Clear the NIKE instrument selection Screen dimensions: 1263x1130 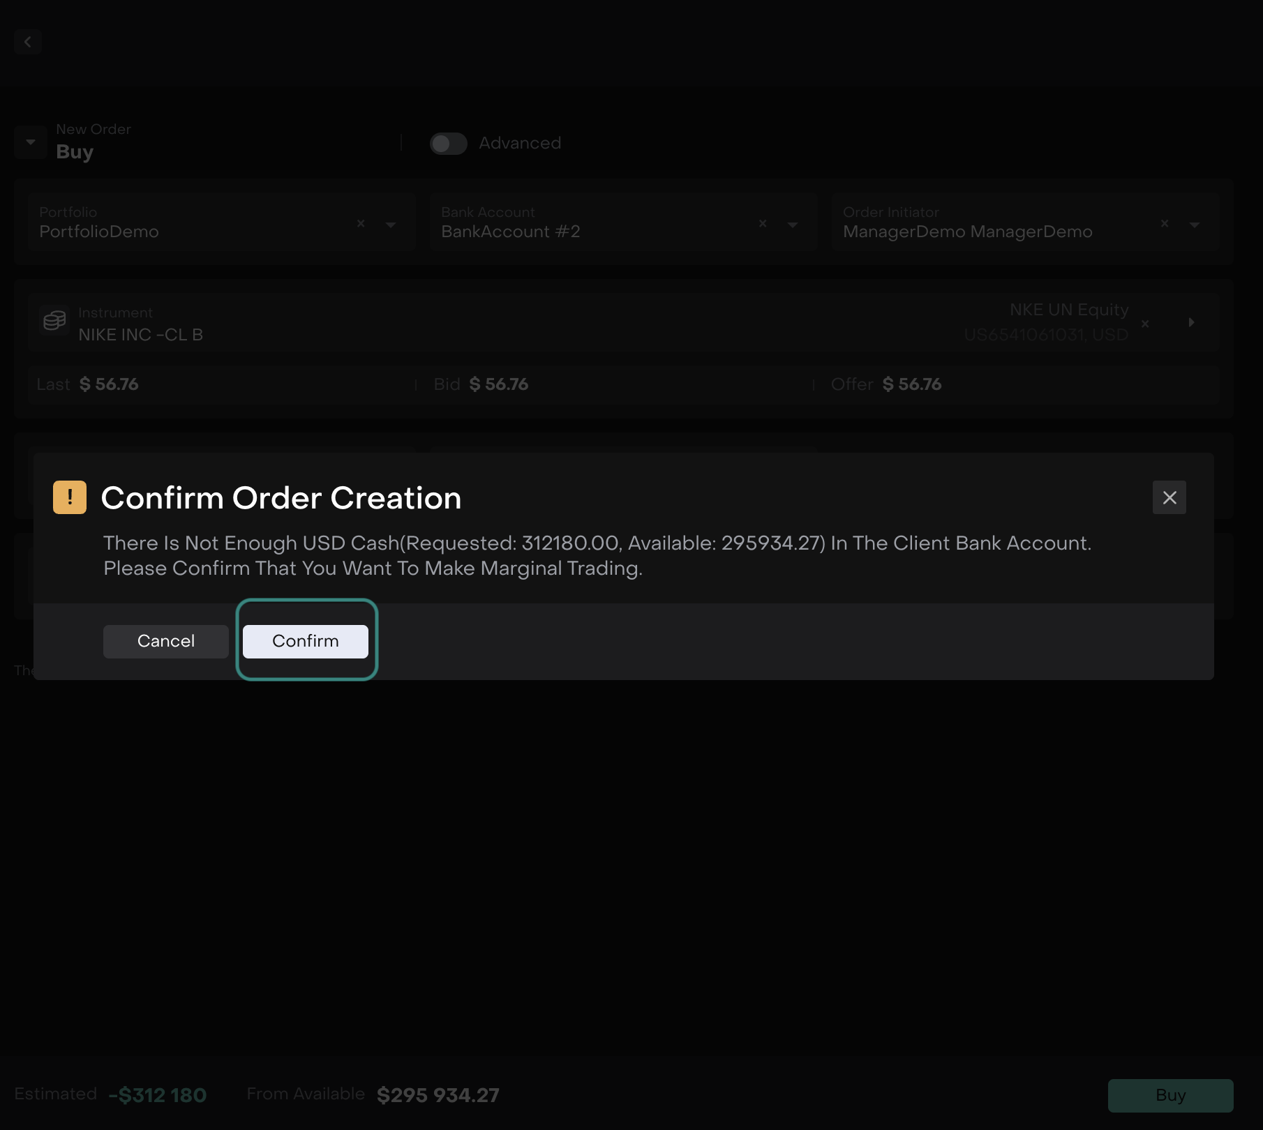(x=1145, y=324)
